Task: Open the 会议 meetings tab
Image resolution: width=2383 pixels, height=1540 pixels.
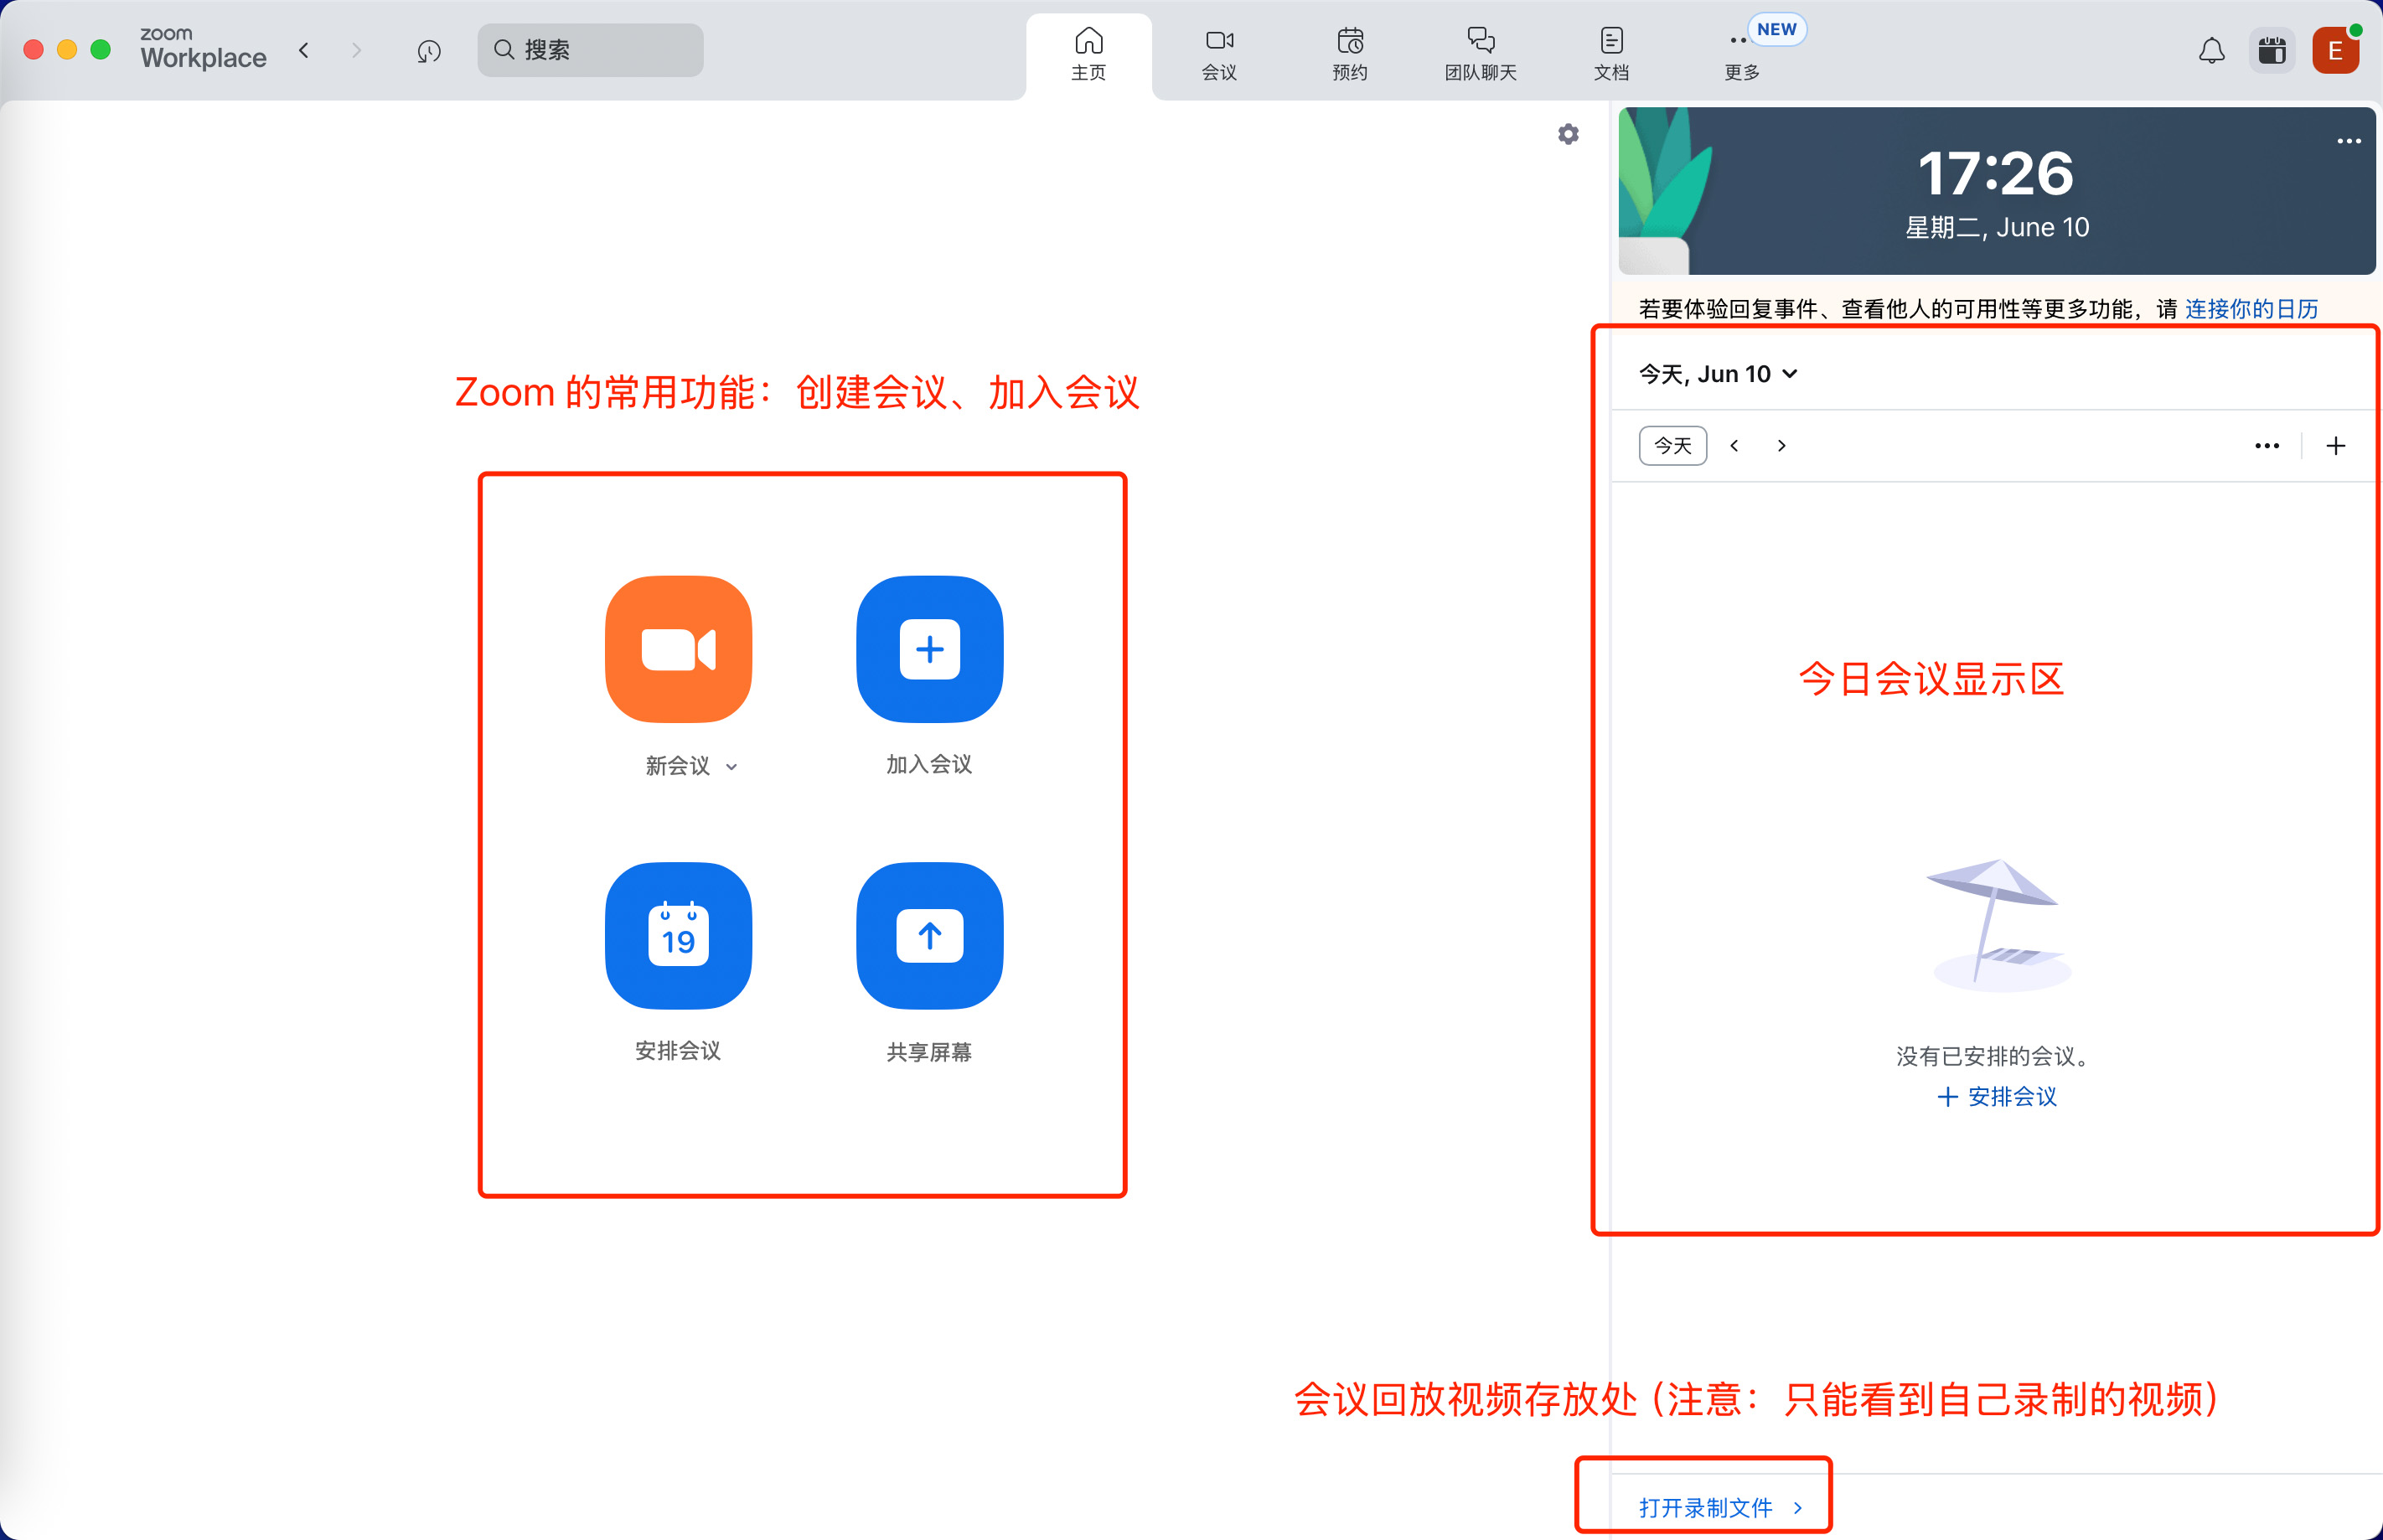Action: 1219,55
